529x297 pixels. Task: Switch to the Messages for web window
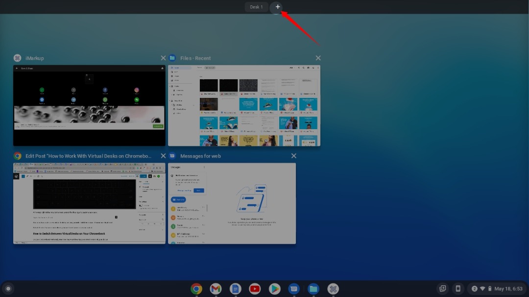point(231,203)
